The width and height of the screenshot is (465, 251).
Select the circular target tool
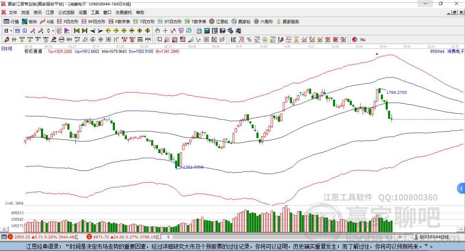point(93,39)
